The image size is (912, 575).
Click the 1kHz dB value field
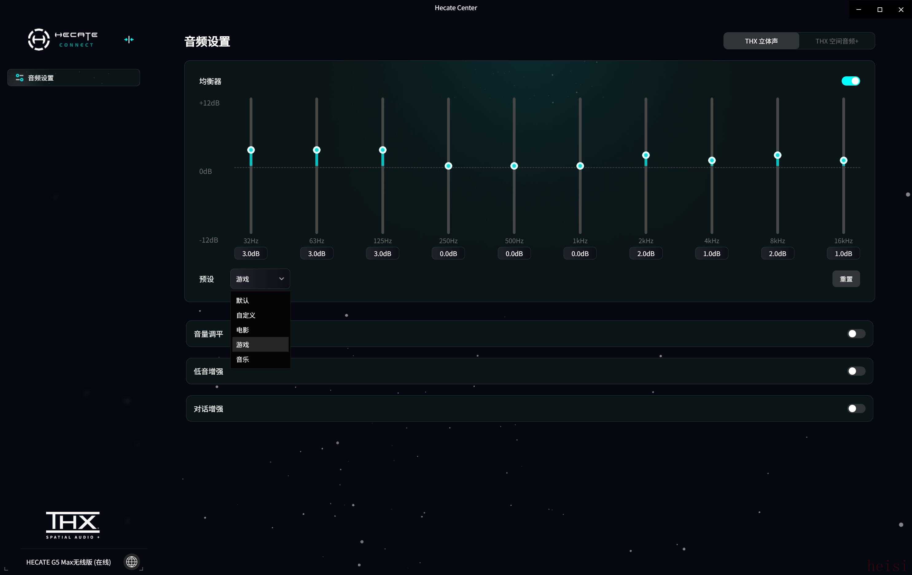coord(579,253)
